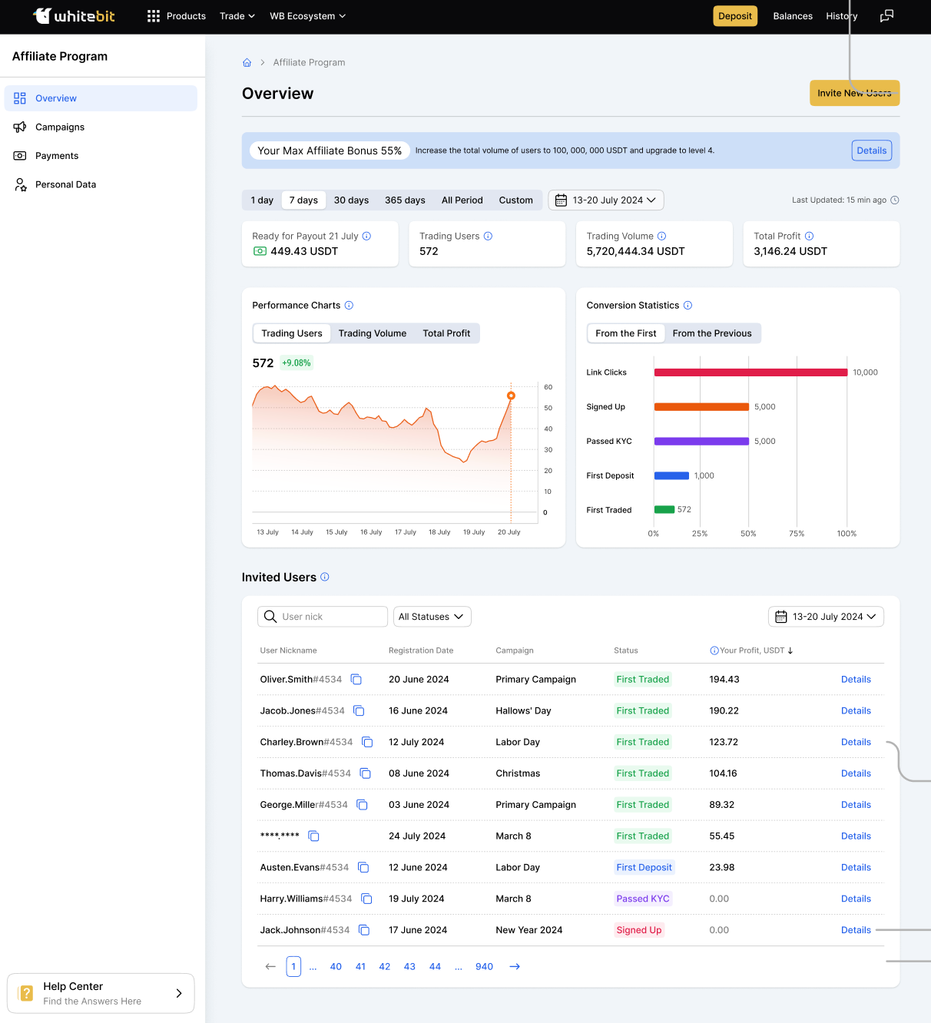Viewport: 931px width, 1023px height.
Task: Click info icon beside Invited Users heading
Action: [x=325, y=578]
